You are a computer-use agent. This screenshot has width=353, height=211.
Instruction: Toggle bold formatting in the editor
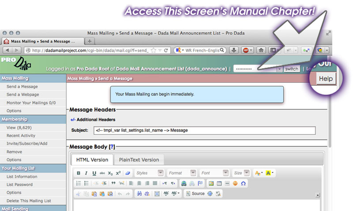79,173
